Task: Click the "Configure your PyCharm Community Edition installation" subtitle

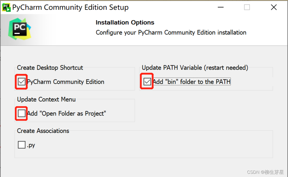Action: click(x=171, y=32)
